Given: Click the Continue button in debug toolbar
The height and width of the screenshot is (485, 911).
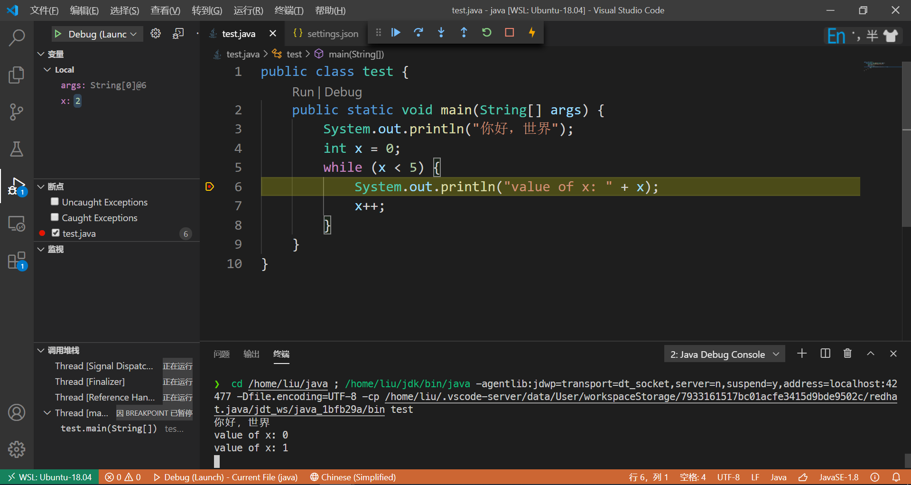Looking at the screenshot, I should [x=395, y=32].
